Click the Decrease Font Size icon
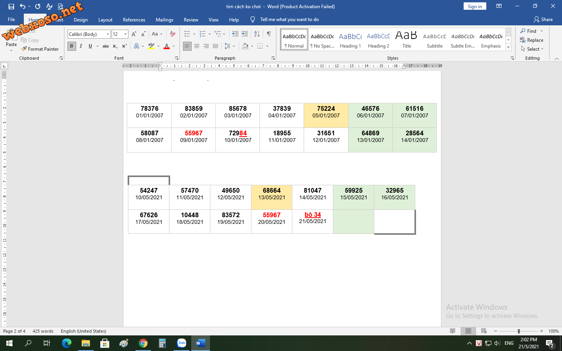This screenshot has width=562, height=351. [x=143, y=34]
